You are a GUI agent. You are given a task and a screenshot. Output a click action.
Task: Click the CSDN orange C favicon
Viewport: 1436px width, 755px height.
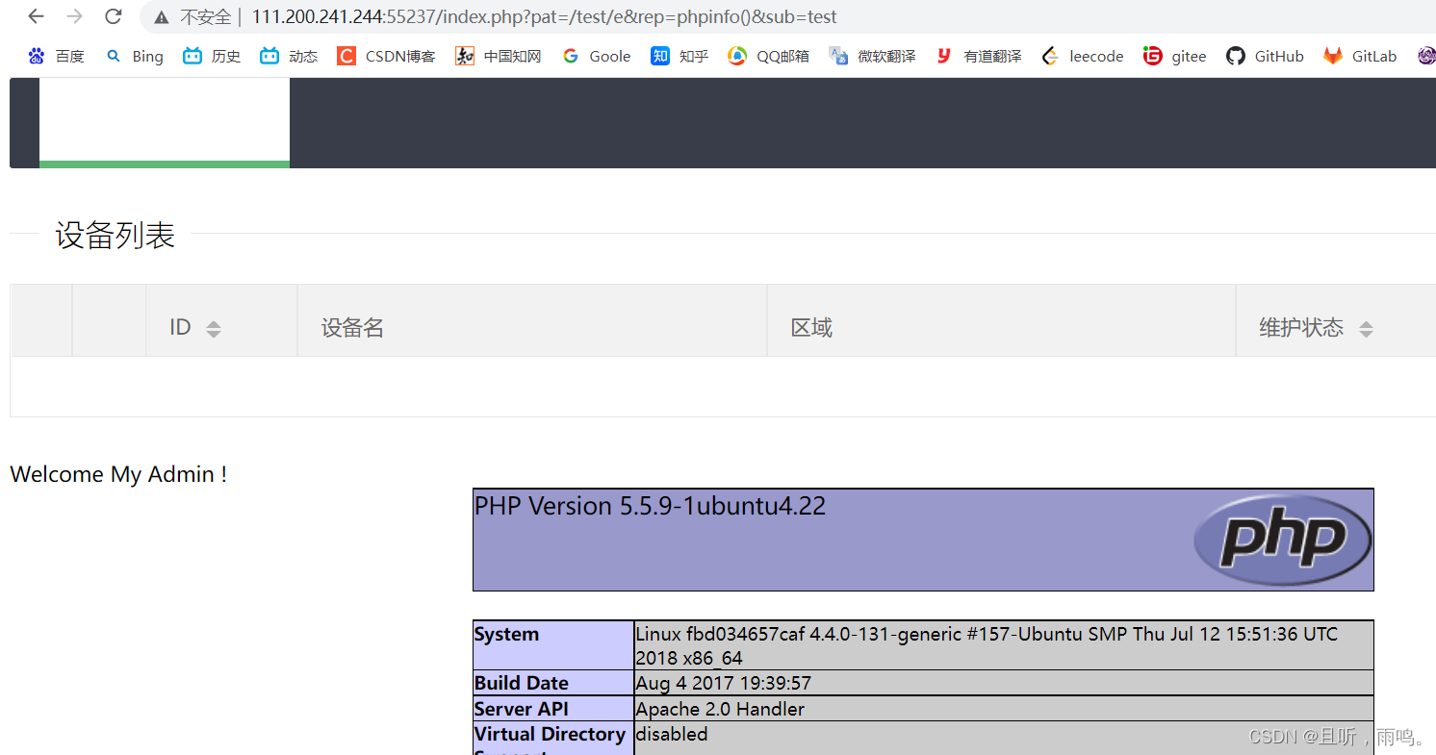coord(346,56)
